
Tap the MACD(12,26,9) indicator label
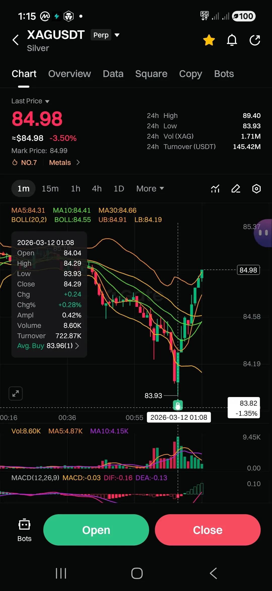pyautogui.click(x=35, y=478)
